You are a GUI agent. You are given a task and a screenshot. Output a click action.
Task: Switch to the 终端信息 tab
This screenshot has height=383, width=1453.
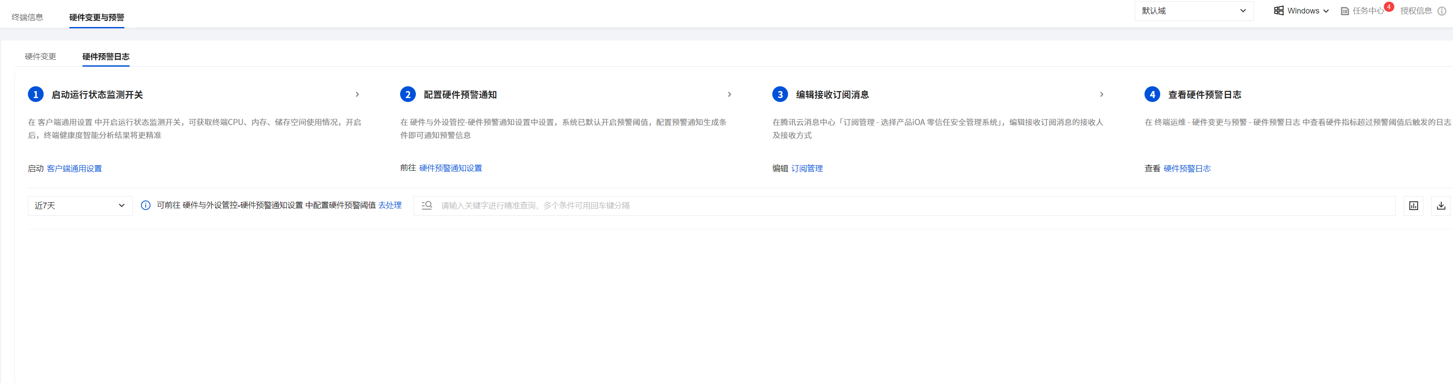click(27, 17)
